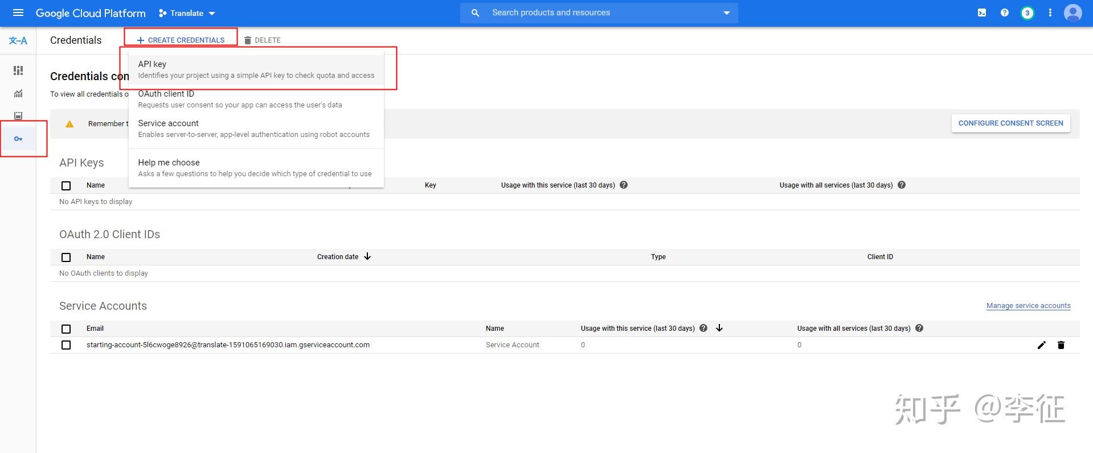Select all OAuth 2.0 Client IDs checkbox

click(x=66, y=257)
